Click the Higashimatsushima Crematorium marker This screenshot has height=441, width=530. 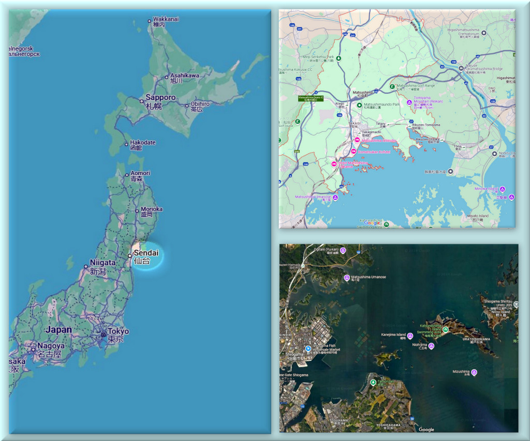coord(484,33)
